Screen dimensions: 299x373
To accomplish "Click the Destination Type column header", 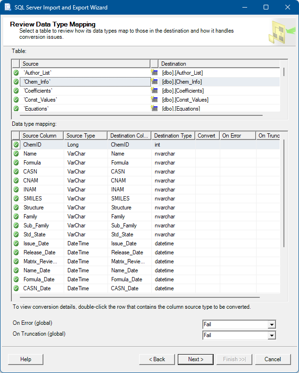I will pyautogui.click(x=173, y=136).
